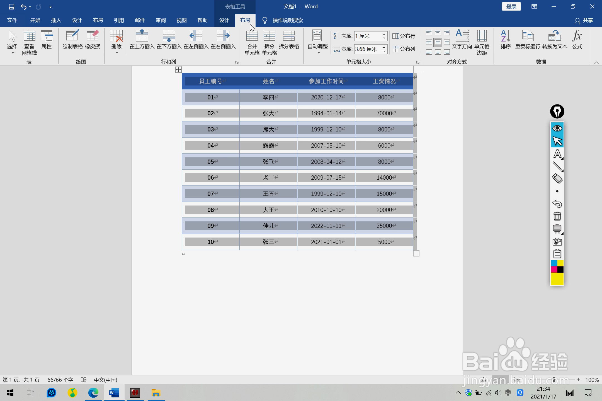Screen dimensions: 602x401
Task: Toggle the eye visibility icon in floating toolbar
Action: click(557, 128)
